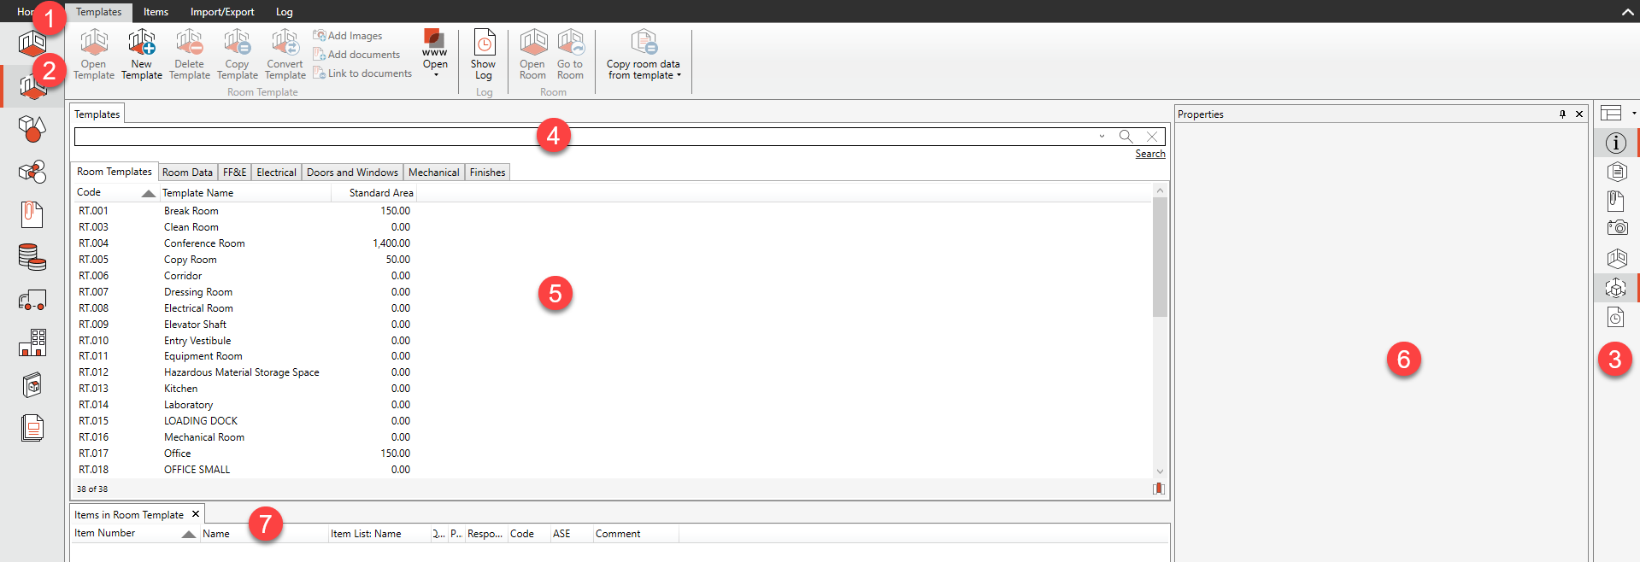
Task: Toggle the pin on Properties panel
Action: pos(1562,114)
